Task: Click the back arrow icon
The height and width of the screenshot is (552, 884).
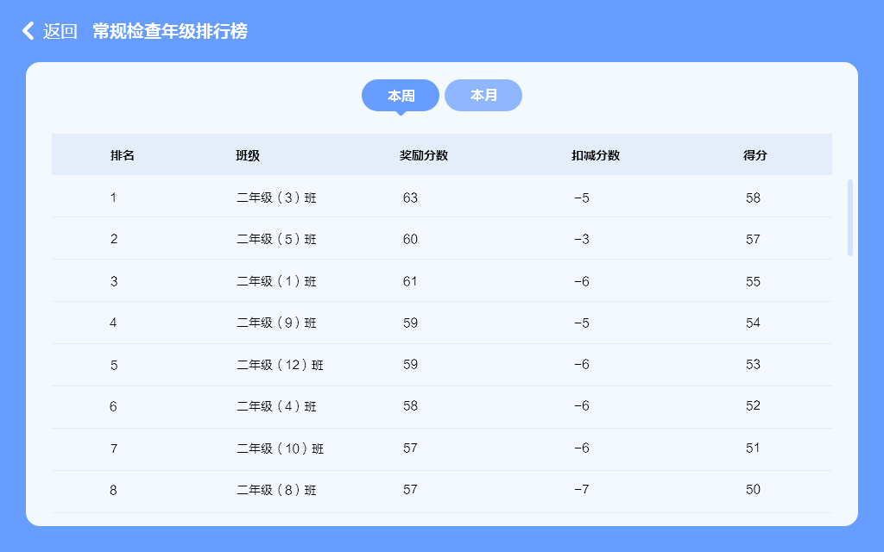Action: coord(28,31)
